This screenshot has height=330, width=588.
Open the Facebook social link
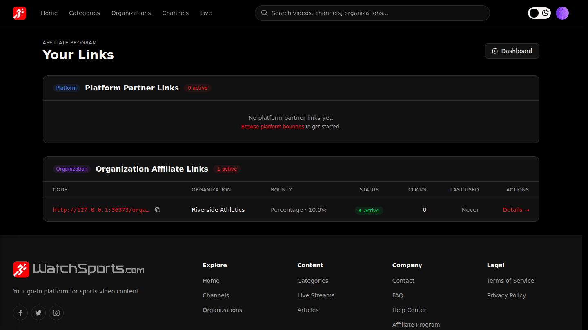(20, 313)
